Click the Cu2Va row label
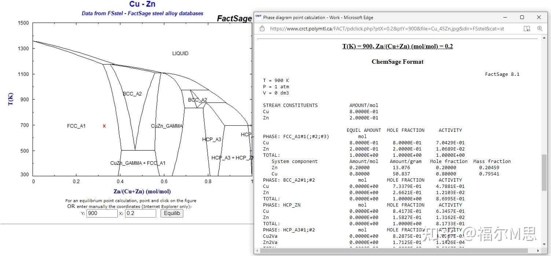This screenshot has height=256, width=551. tap(270, 236)
